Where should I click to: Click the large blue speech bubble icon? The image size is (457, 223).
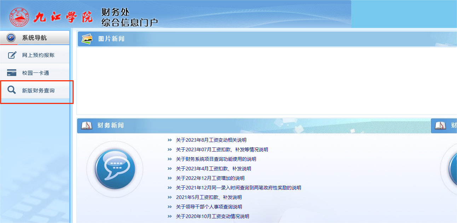pos(115,169)
